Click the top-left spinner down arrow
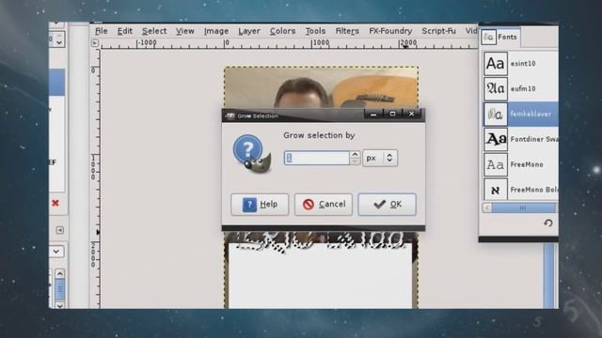 (59, 42)
